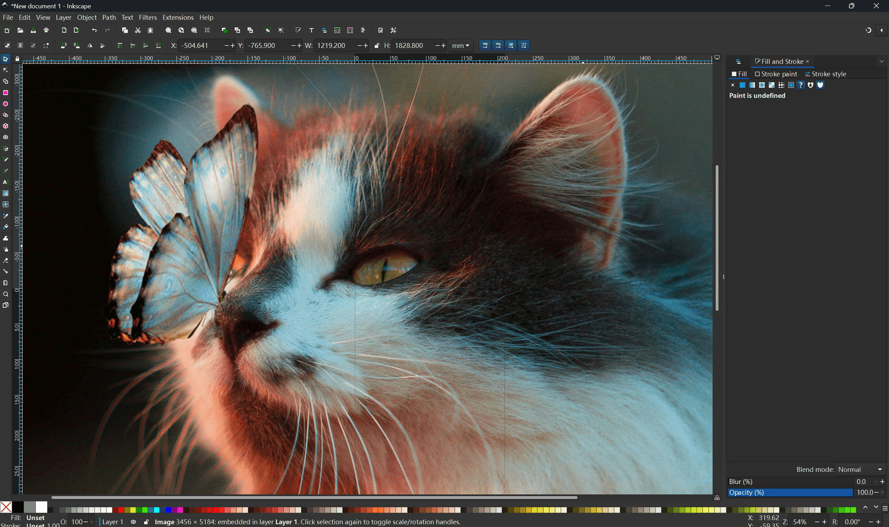Switch to the Stroke paint tab

pos(776,74)
